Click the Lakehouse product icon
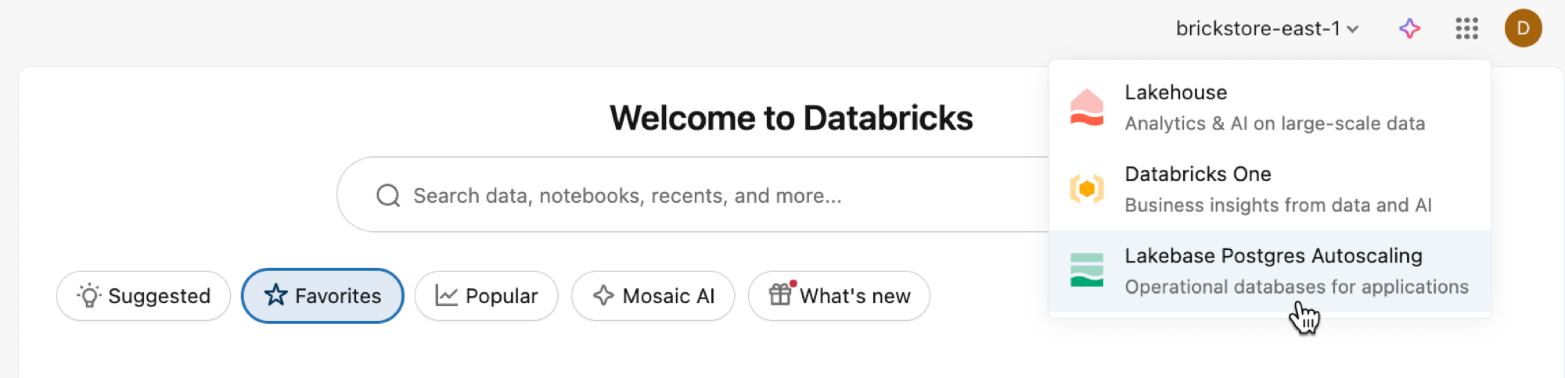The height and width of the screenshot is (378, 1565). 1087,108
